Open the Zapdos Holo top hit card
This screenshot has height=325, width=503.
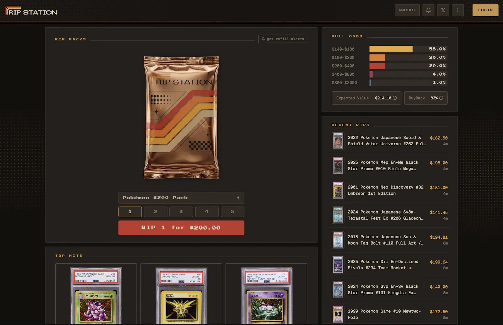tap(181, 294)
